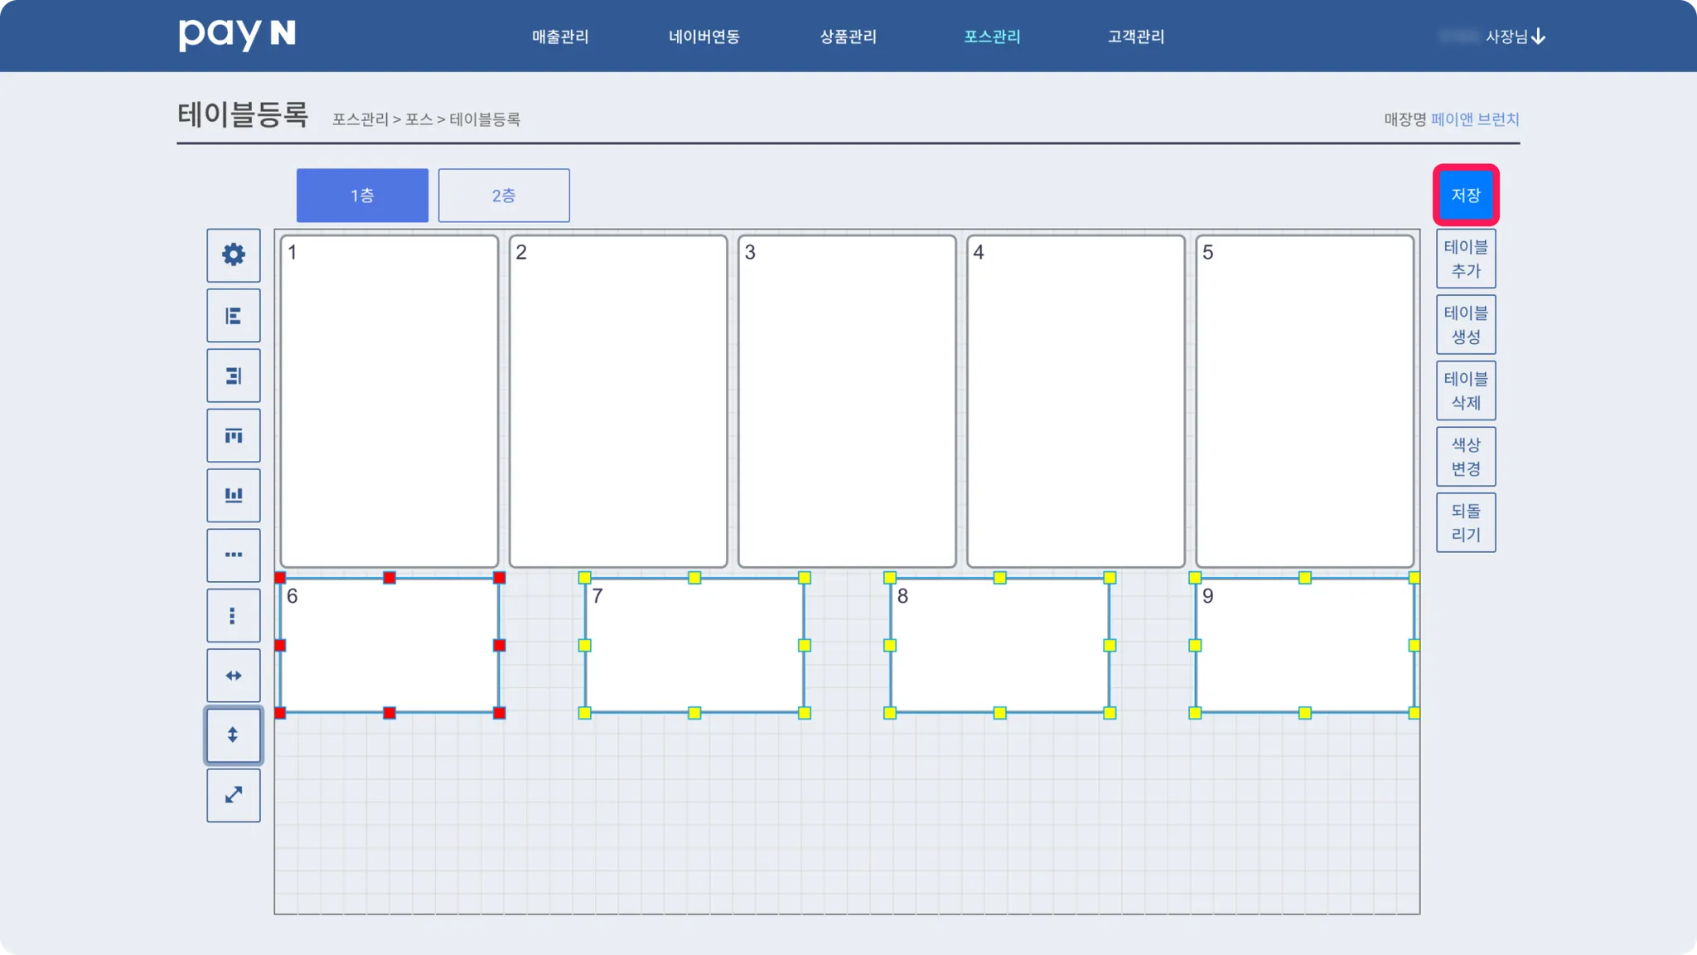The image size is (1697, 955).
Task: Click the match height vertical arrows icon
Action: coord(234,735)
